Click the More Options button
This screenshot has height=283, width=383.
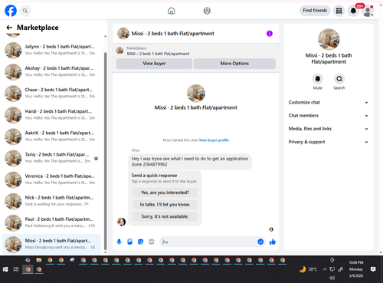tap(234, 64)
